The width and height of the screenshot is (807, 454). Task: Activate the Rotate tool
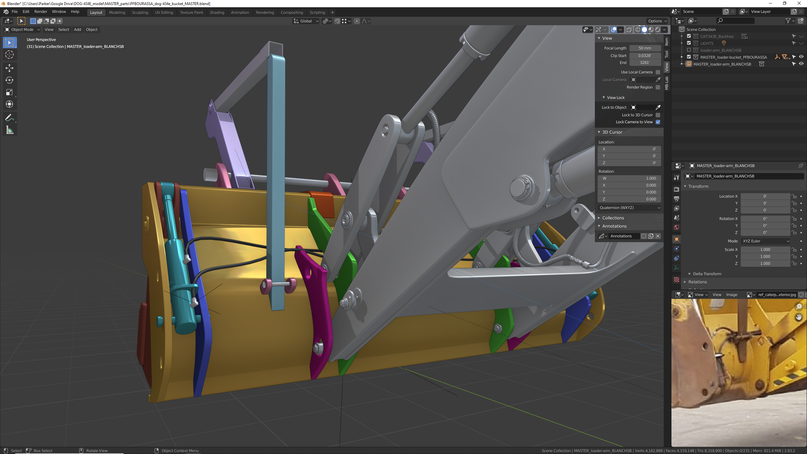pyautogui.click(x=9, y=80)
